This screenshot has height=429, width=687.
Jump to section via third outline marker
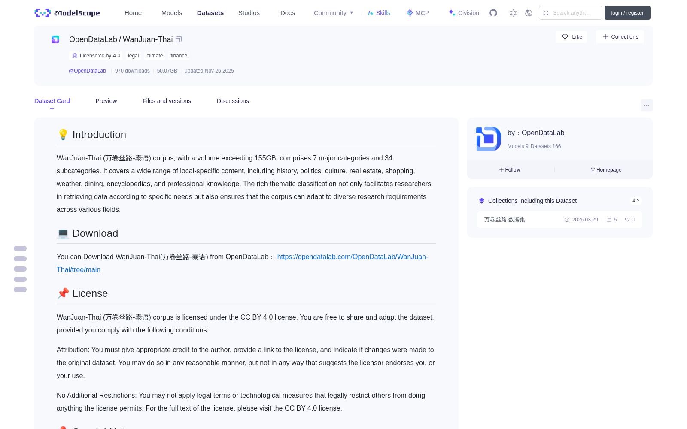pos(20,269)
